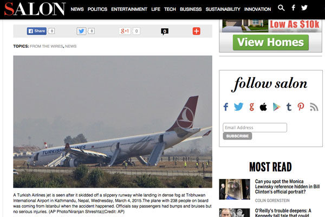Open Salon's Twitter from the header bird icon
Image resolution: width=325 pixels, height=217 pixels.
coord(304,8)
